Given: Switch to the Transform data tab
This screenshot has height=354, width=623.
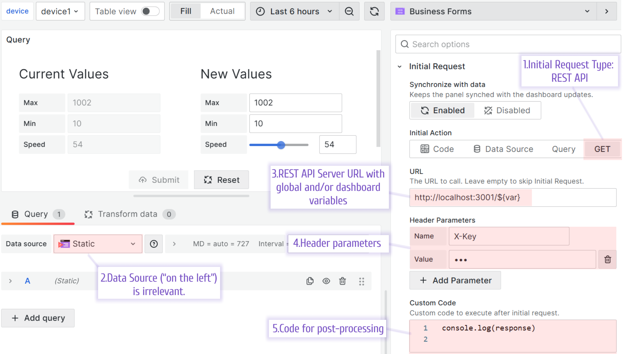Looking at the screenshot, I should tap(127, 214).
